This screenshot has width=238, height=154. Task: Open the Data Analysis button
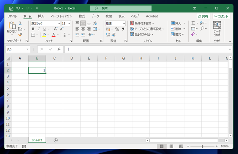(x=217, y=29)
